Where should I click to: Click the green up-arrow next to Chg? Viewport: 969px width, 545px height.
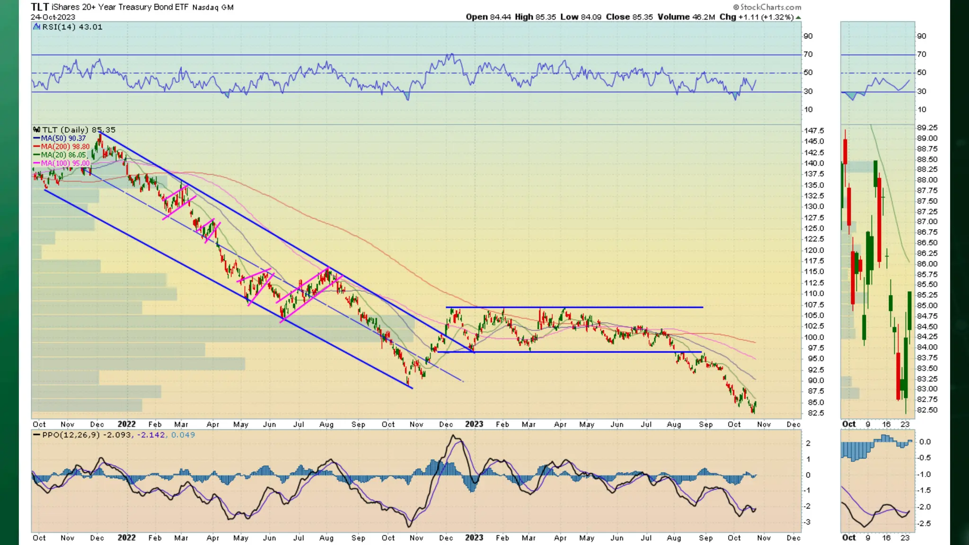click(798, 18)
